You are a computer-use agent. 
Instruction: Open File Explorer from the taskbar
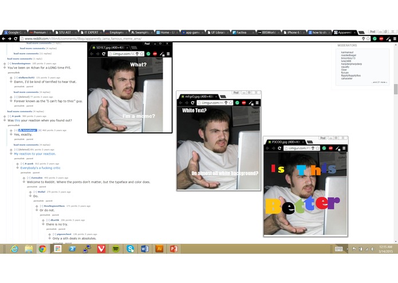[29, 249]
